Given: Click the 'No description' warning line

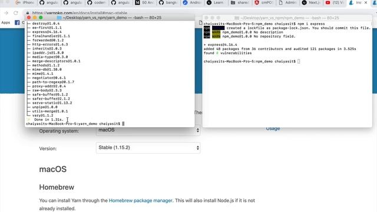Looking at the screenshot, I should coord(243,32).
